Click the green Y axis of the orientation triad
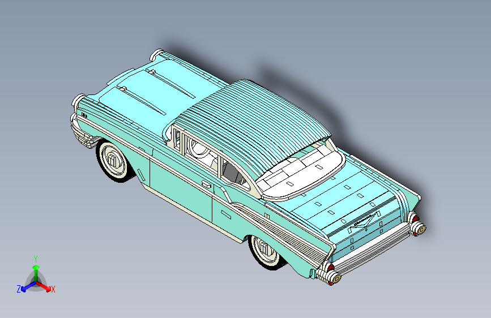This screenshot has height=318, width=491. [x=36, y=273]
